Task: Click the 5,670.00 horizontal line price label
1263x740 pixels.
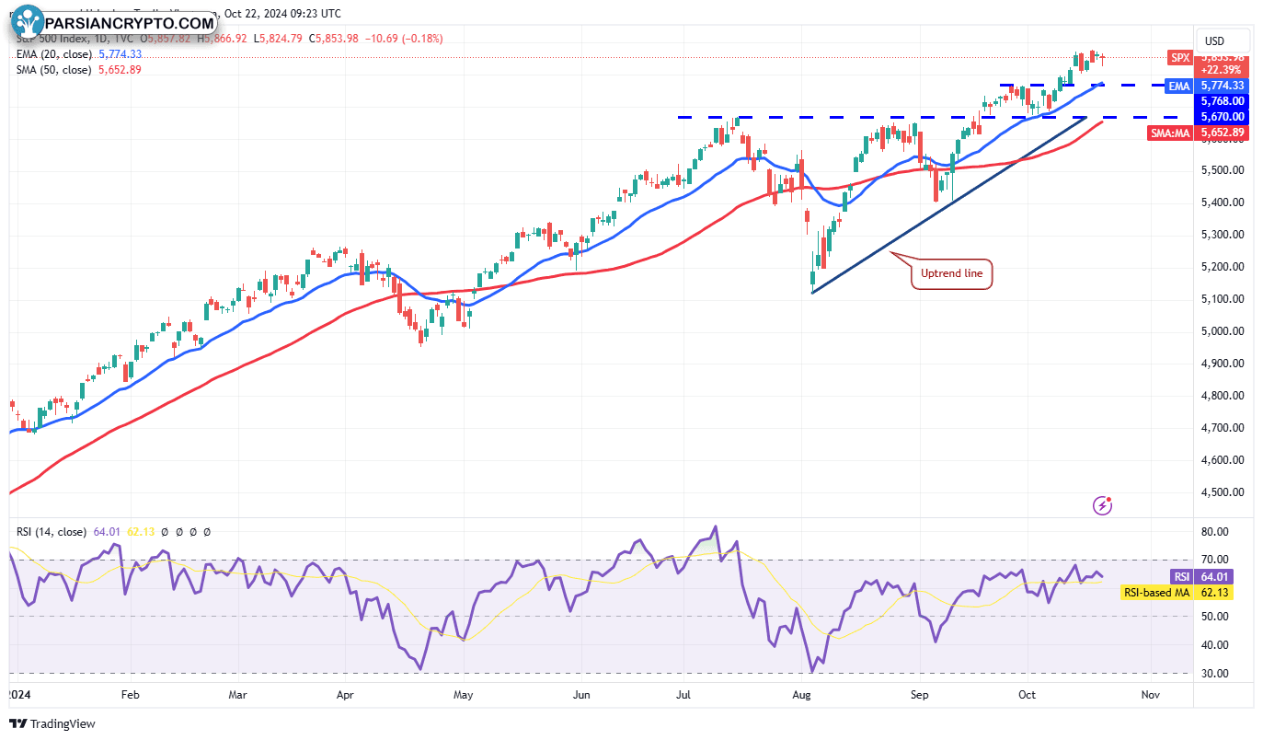Action: [x=1223, y=117]
